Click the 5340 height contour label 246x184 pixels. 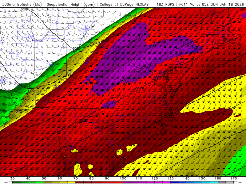pos(69,76)
